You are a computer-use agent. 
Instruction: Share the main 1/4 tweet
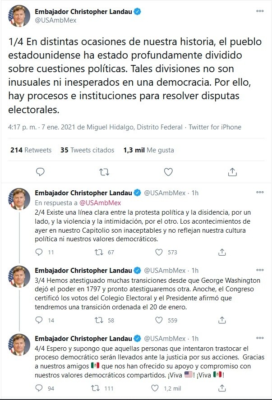232,172
